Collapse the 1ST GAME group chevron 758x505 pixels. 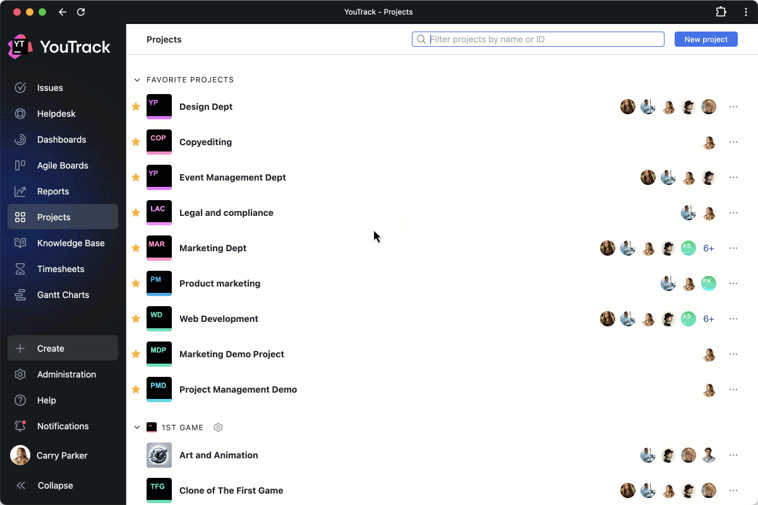[137, 427]
